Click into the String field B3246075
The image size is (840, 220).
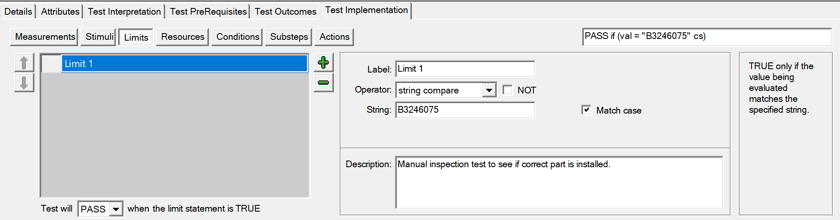coord(465,110)
